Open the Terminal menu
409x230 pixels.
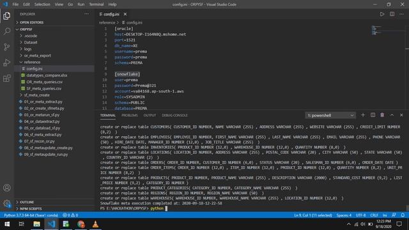(96, 4)
